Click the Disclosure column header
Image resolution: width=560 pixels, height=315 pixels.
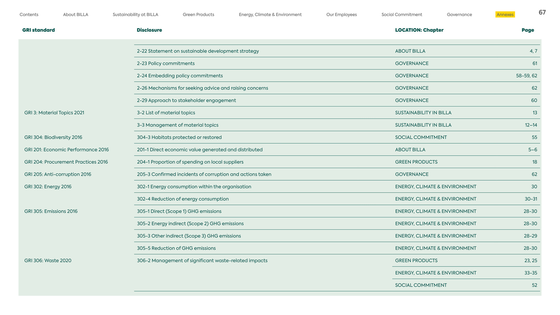(x=149, y=30)
